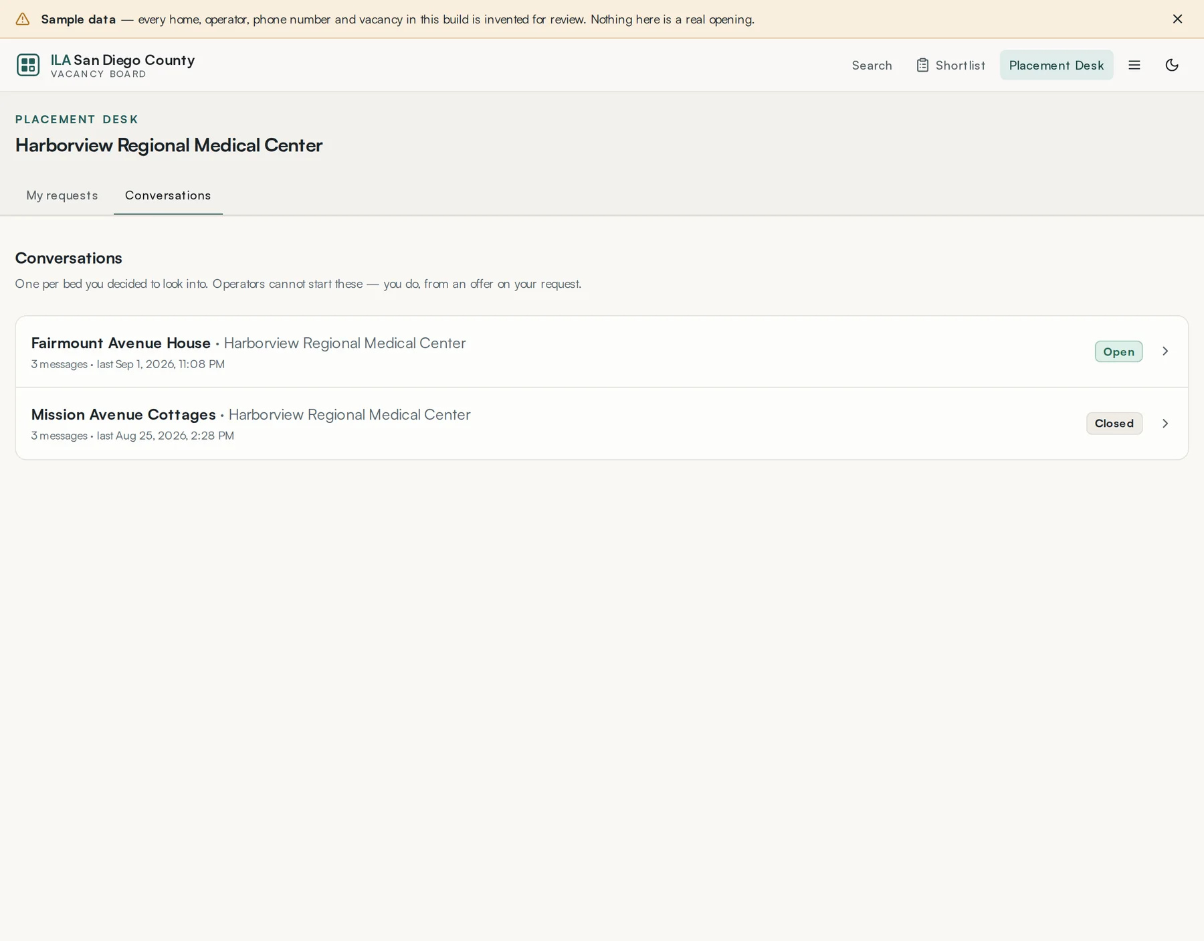The height and width of the screenshot is (941, 1204).
Task: Click the Open status badge
Action: pos(1118,351)
